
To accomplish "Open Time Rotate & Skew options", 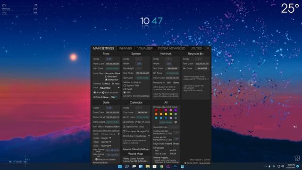I will coord(101,97).
